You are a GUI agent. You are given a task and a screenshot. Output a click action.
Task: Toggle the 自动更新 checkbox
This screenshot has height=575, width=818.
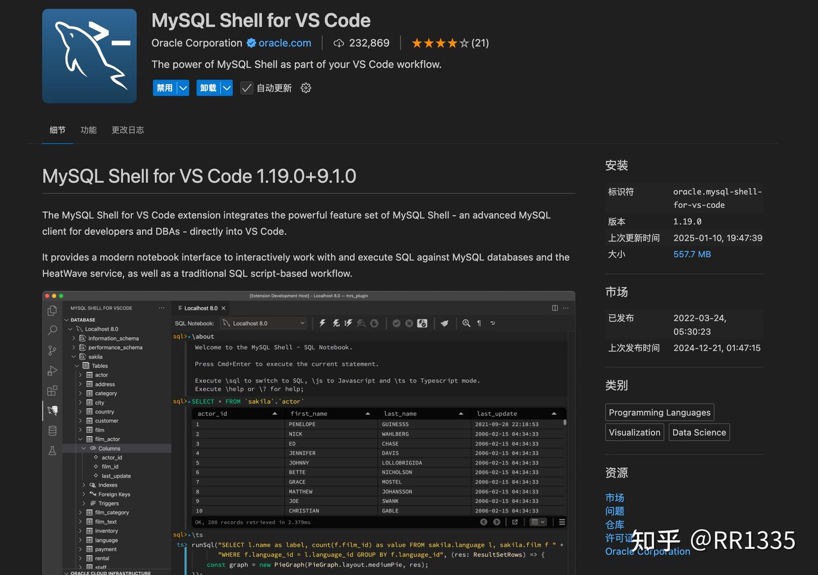[x=246, y=88]
